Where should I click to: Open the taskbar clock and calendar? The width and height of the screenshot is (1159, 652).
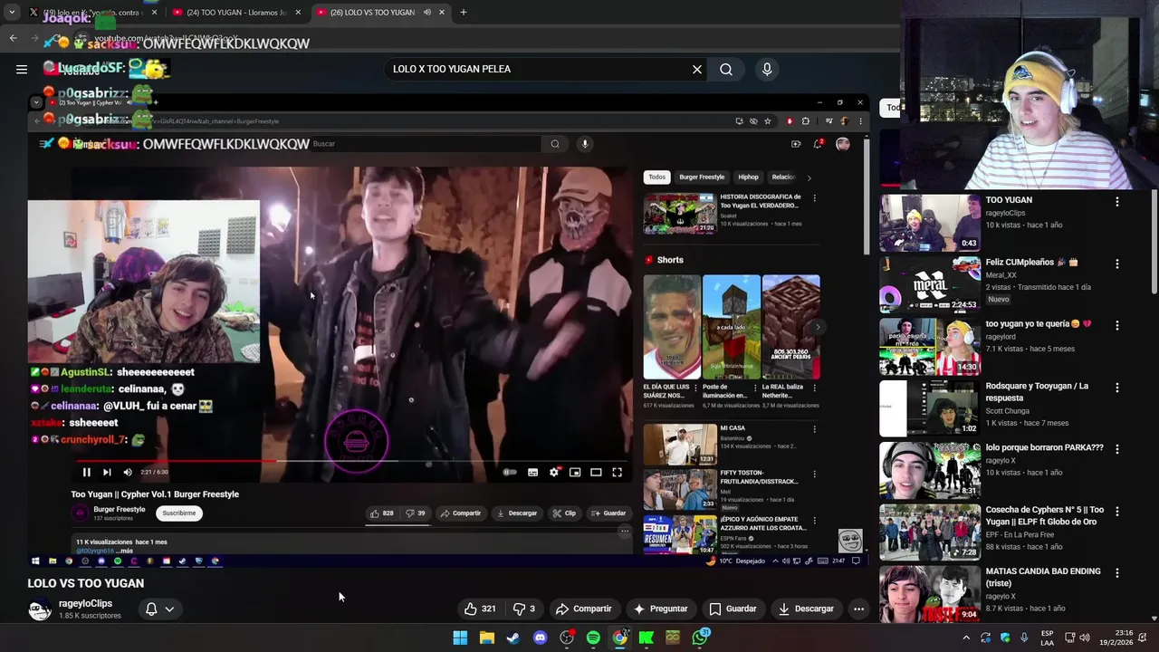point(1117,638)
